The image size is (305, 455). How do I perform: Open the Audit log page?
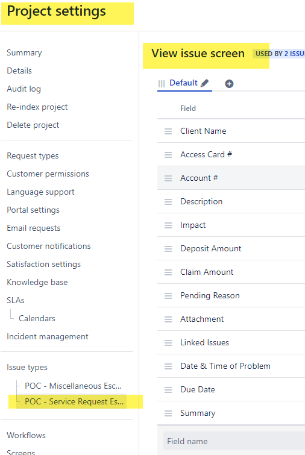pyautogui.click(x=24, y=89)
